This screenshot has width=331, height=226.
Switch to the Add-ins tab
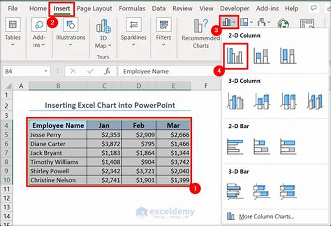click(267, 8)
